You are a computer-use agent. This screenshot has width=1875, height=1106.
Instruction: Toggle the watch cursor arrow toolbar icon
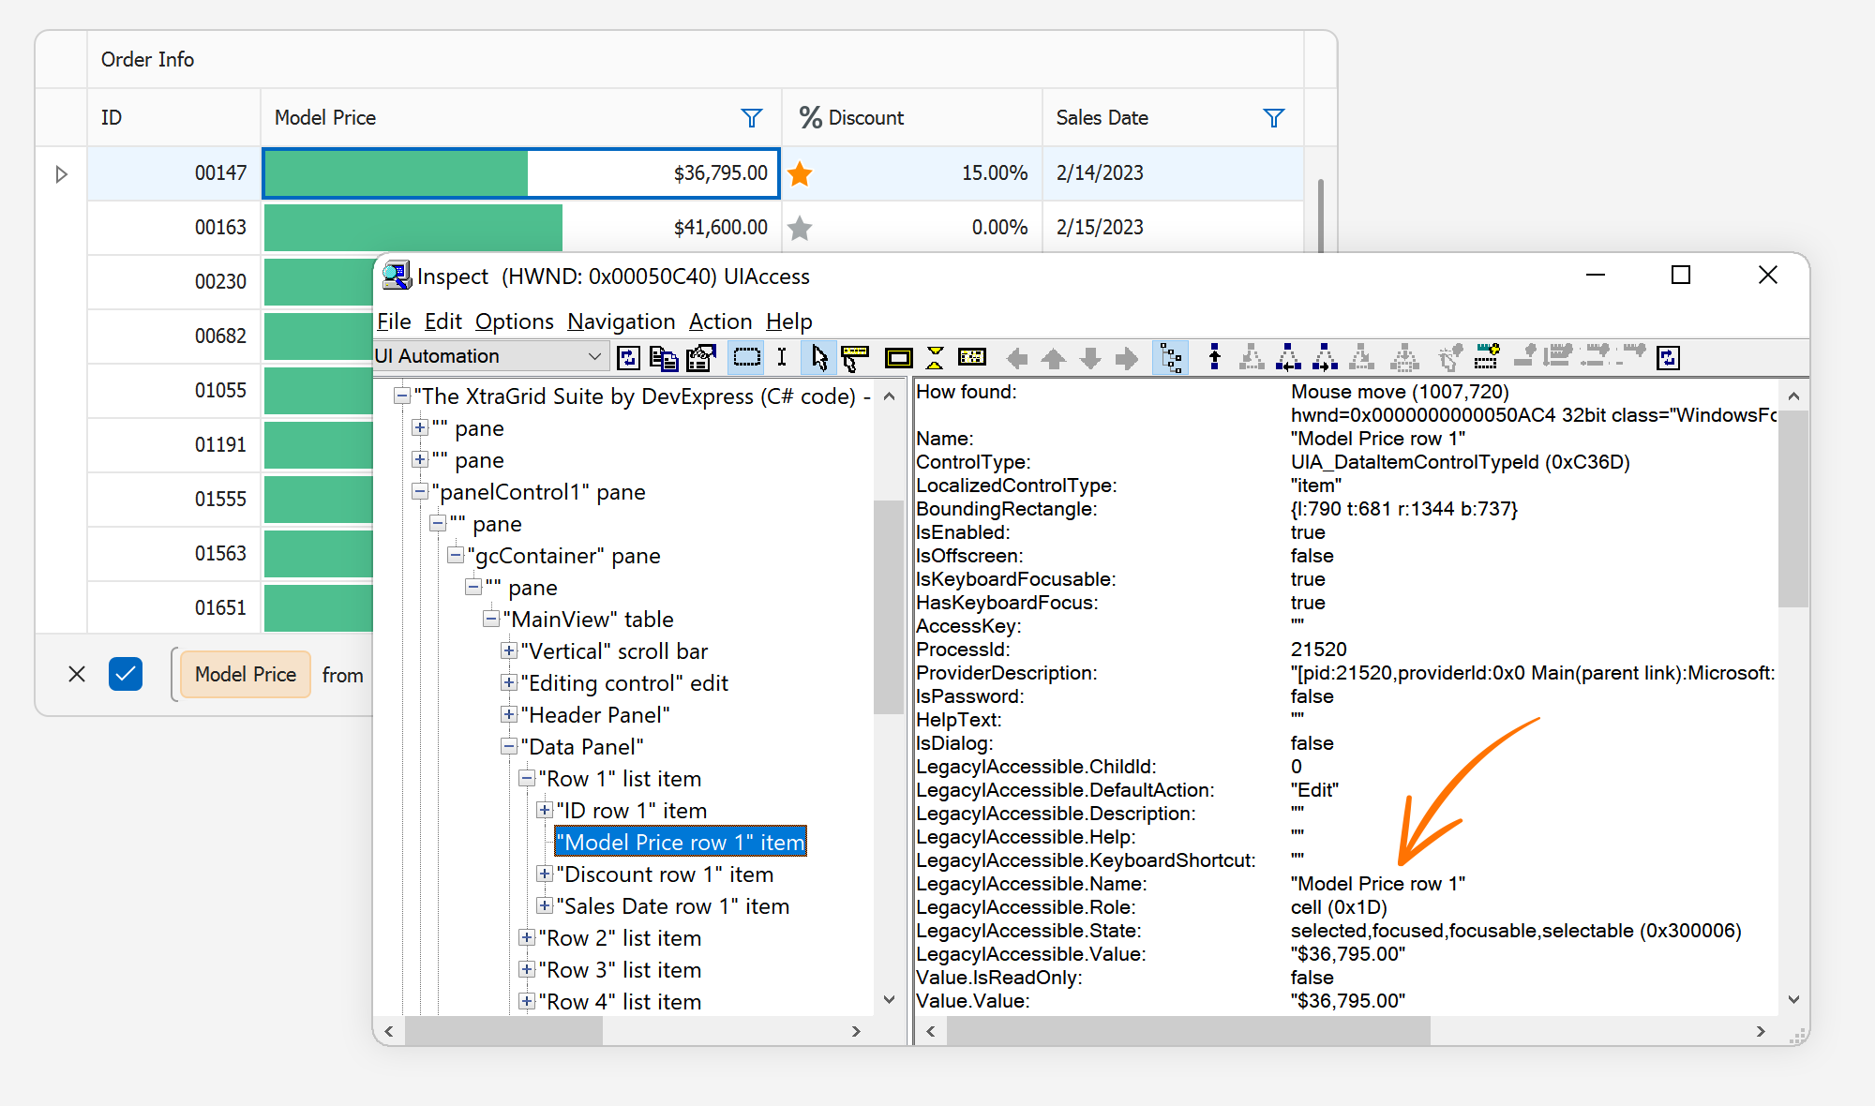click(x=818, y=357)
